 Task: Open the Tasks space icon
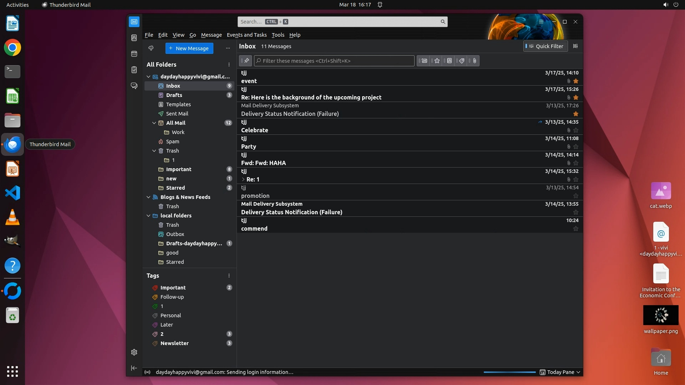pos(134,70)
